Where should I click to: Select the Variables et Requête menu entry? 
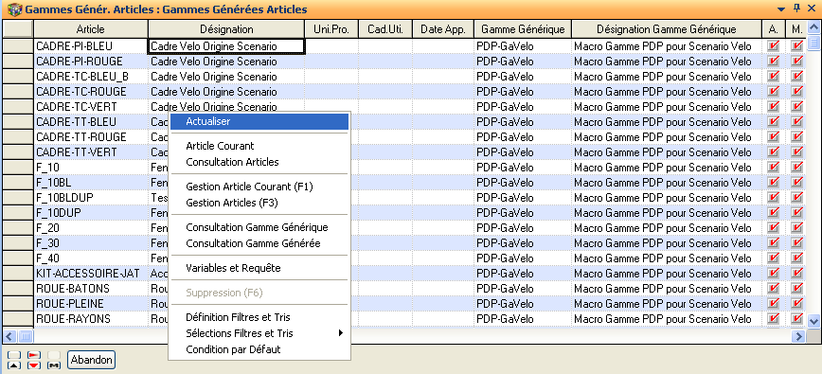(x=233, y=268)
